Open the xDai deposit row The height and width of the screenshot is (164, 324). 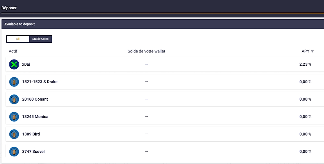(165, 64)
